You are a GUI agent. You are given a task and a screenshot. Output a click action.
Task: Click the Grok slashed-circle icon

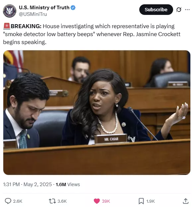(179, 10)
